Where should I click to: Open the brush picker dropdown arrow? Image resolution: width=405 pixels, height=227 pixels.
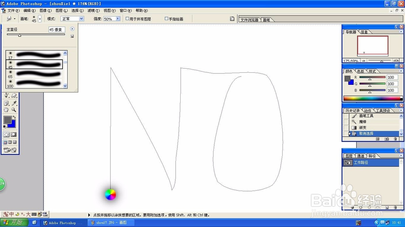[x=40, y=19]
